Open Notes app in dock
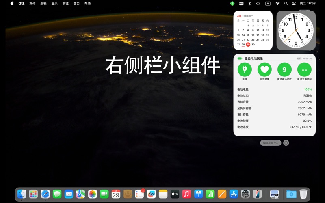The image size is (325, 203). pyautogui.click(x=163, y=194)
